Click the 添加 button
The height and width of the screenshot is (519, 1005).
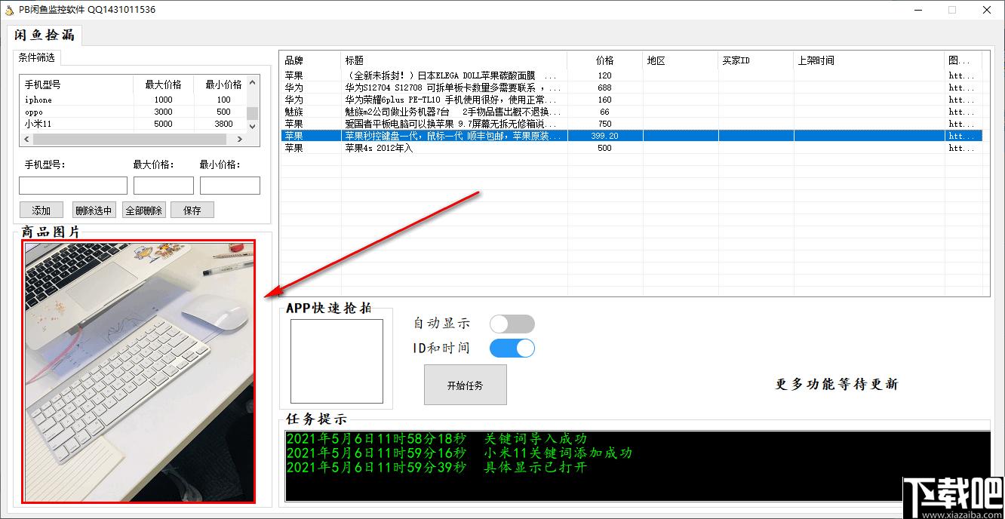41,210
